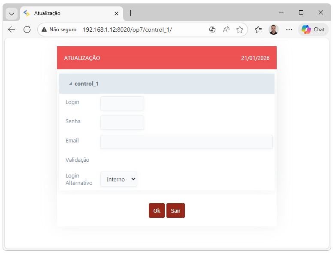Viewport: 335px width, 255px height.
Task: Reload the page with the refresh icon
Action: point(27,30)
